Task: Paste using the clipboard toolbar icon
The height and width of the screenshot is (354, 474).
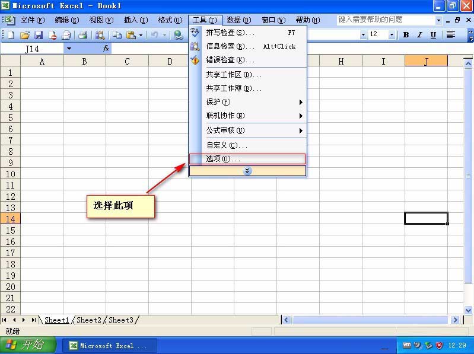Action: pos(131,35)
